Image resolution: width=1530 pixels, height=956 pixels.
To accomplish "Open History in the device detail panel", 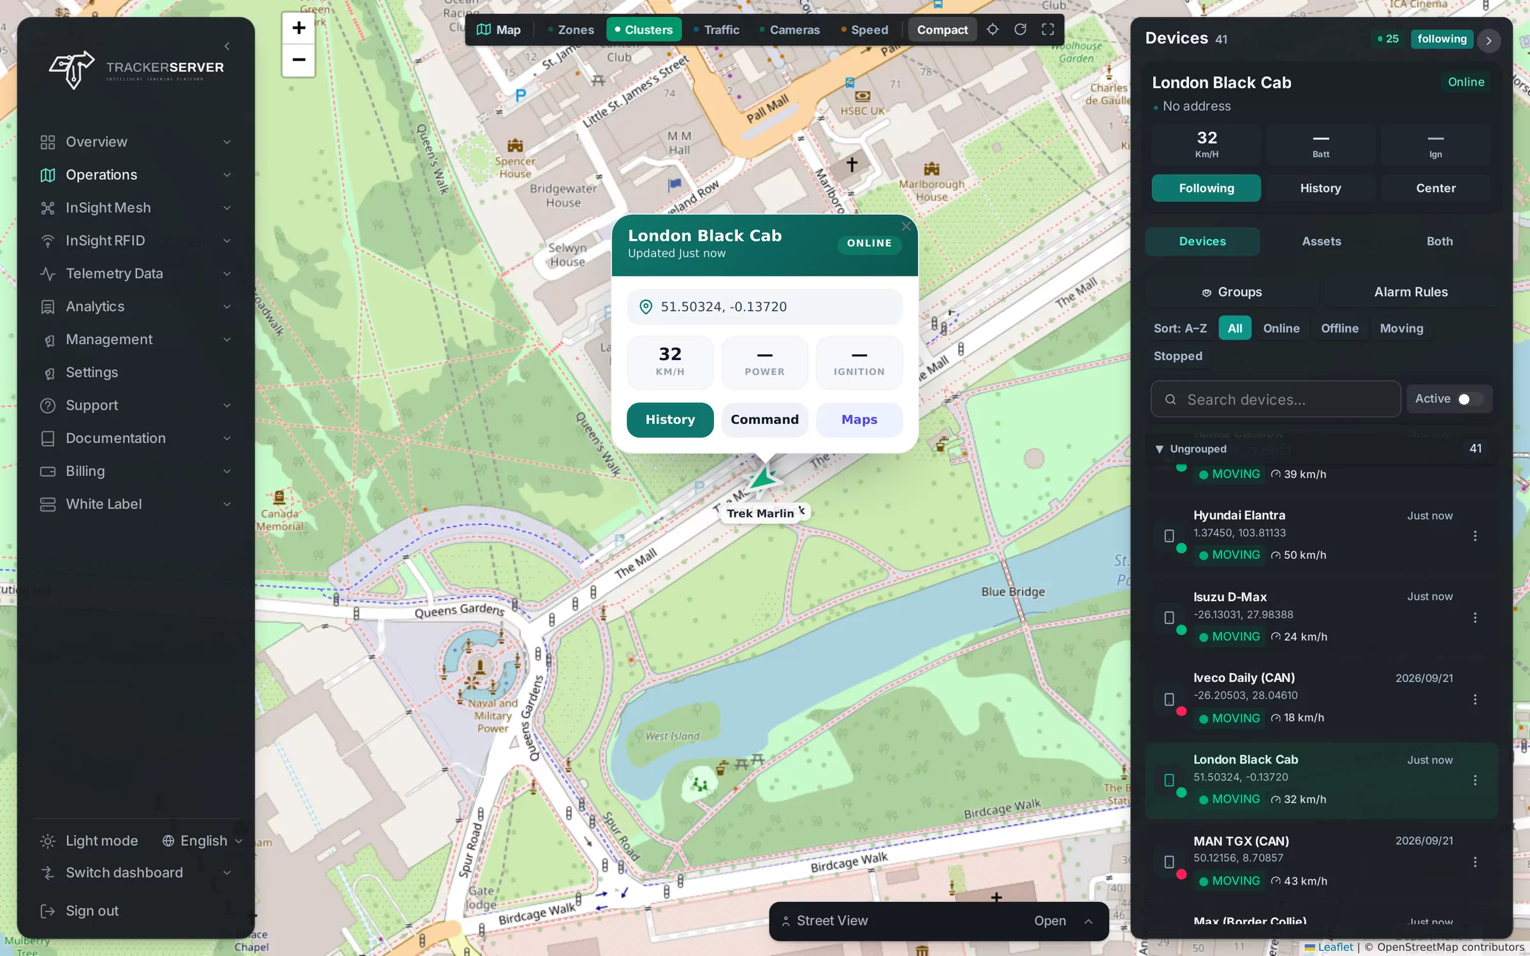I will pyautogui.click(x=1320, y=188).
